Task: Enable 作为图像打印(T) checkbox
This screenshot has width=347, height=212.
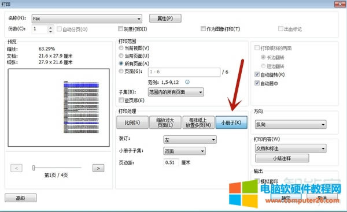Action: [203, 29]
